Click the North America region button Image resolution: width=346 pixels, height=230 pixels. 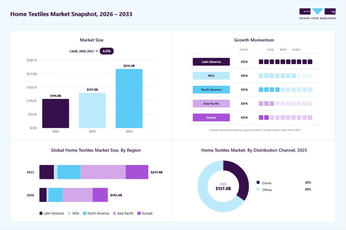(211, 89)
